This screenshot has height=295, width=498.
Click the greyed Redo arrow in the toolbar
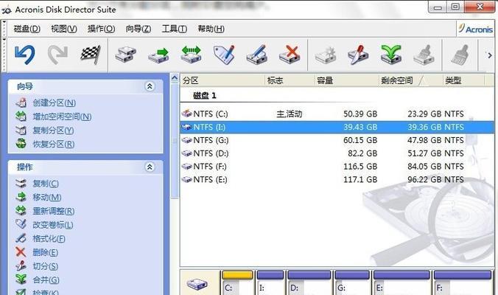(x=57, y=55)
